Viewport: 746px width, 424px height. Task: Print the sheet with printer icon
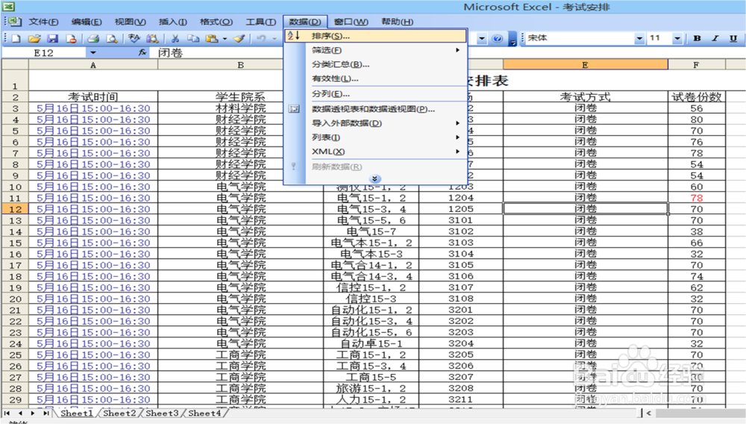tap(93, 39)
